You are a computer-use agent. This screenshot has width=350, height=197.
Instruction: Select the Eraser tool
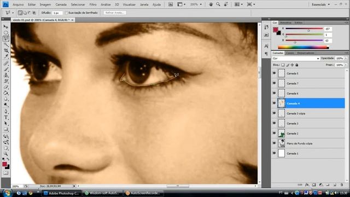6,87
